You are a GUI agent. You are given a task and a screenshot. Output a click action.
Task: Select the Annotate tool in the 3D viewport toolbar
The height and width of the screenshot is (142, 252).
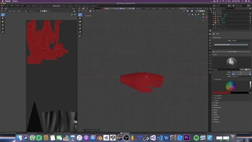click(80, 36)
